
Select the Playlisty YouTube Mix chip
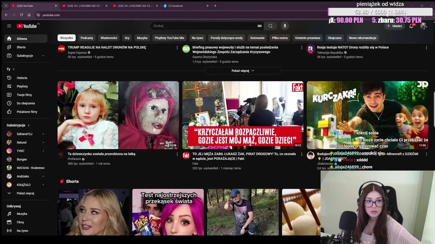(170, 38)
